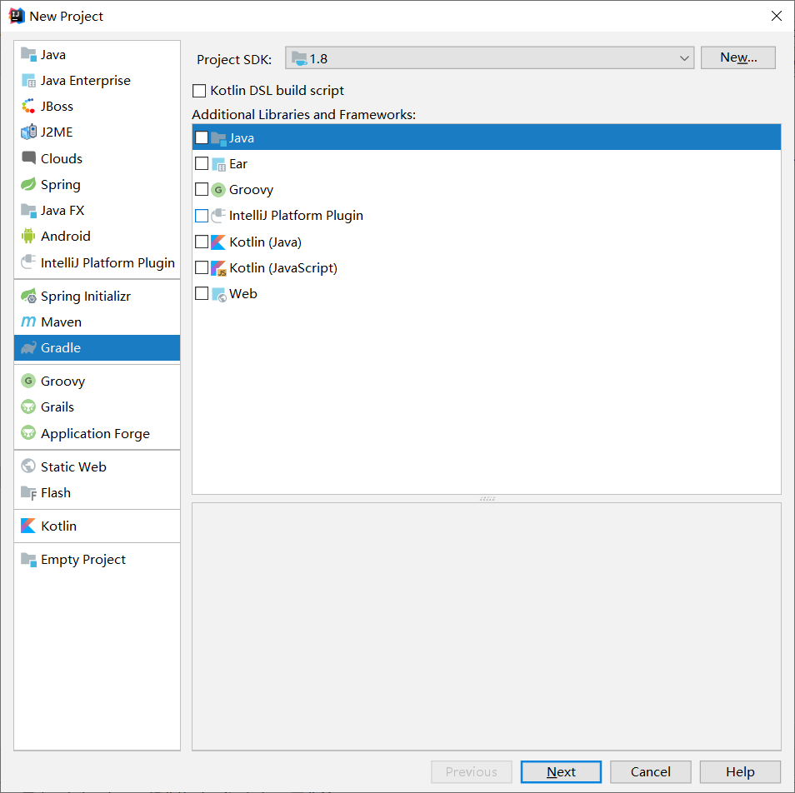This screenshot has height=793, width=795.
Task: Select Static Web project type label
Action: (x=73, y=466)
